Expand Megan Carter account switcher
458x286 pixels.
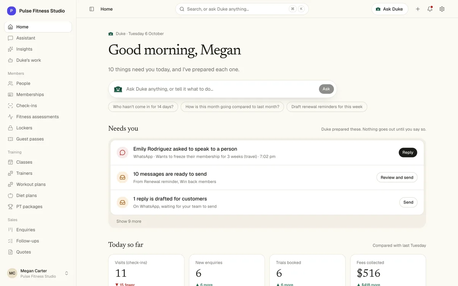click(38, 273)
